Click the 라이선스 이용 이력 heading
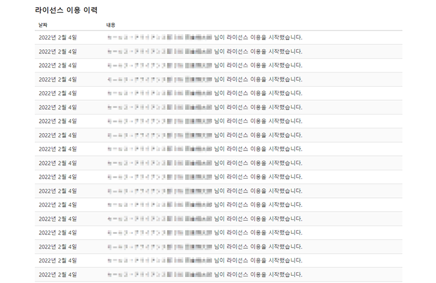 tap(66, 11)
